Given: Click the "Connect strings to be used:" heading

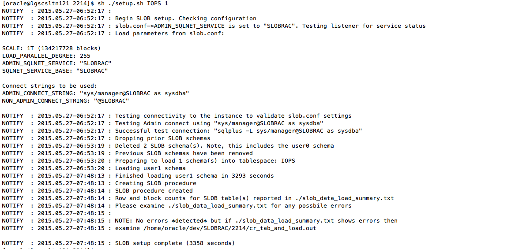Looking at the screenshot, I should (49, 85).
